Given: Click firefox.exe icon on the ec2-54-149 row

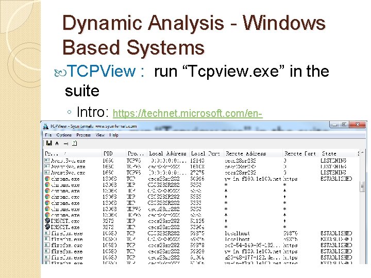Looking at the screenshot, I should pyautogui.click(x=47, y=245).
